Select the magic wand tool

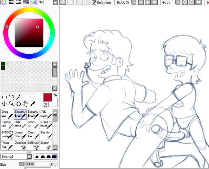(x=19, y=97)
